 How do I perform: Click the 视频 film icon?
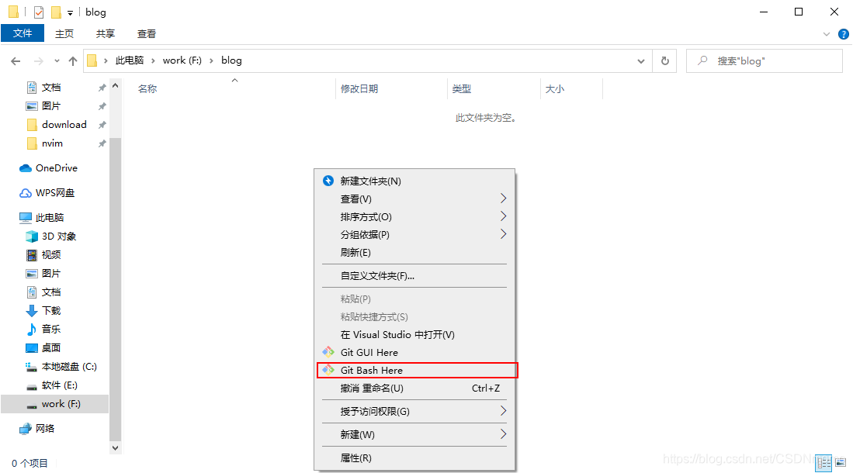click(32, 255)
